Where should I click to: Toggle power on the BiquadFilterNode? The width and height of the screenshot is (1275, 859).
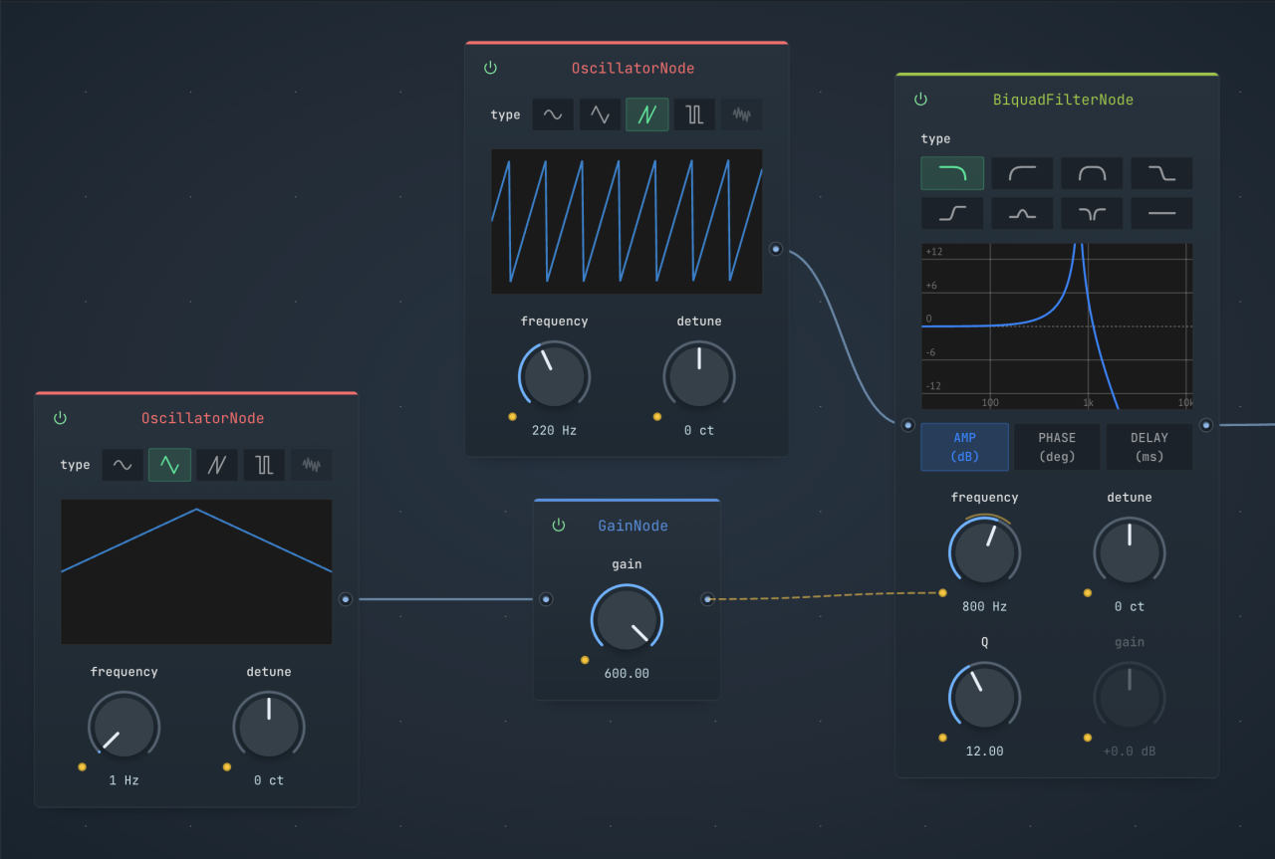tap(920, 100)
